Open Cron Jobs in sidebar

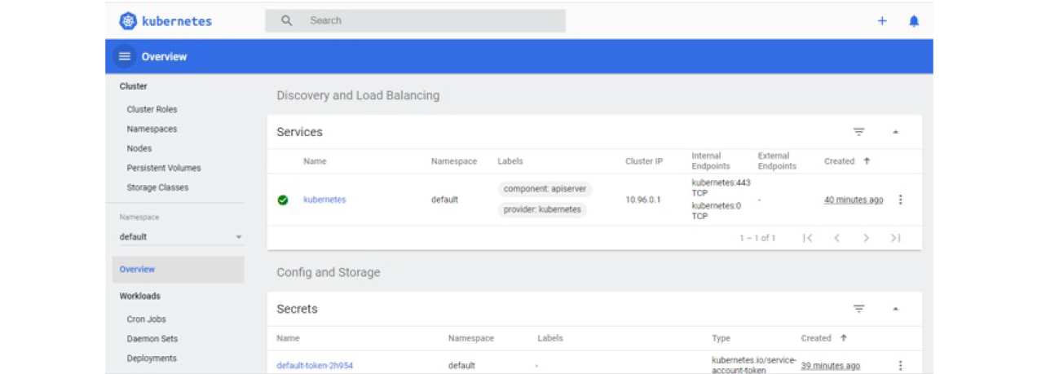point(146,319)
